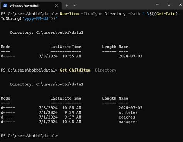
Task: Click the 2024-07-03 entry in second listing
Action: tap(130, 108)
